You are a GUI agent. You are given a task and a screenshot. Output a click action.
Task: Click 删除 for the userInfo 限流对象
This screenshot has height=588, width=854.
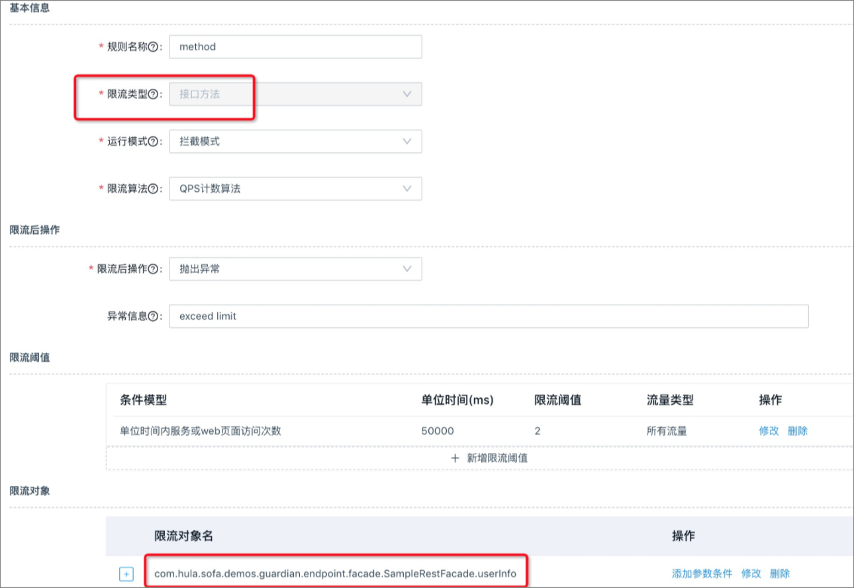pyautogui.click(x=780, y=573)
